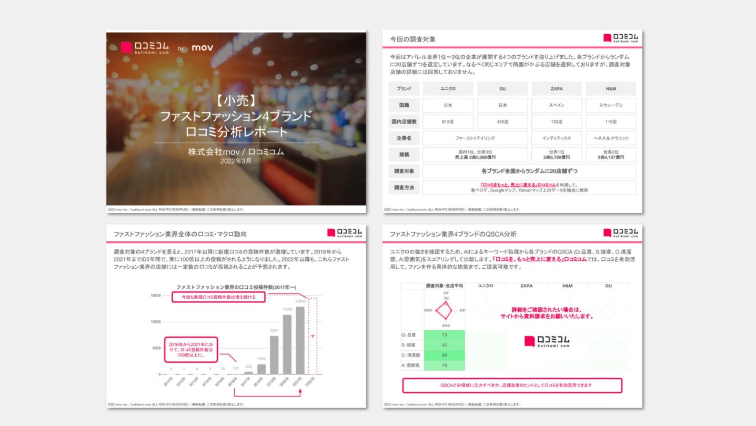Click the bar labeled 12558 in the chart
This screenshot has height=426, width=756.
coord(299,340)
